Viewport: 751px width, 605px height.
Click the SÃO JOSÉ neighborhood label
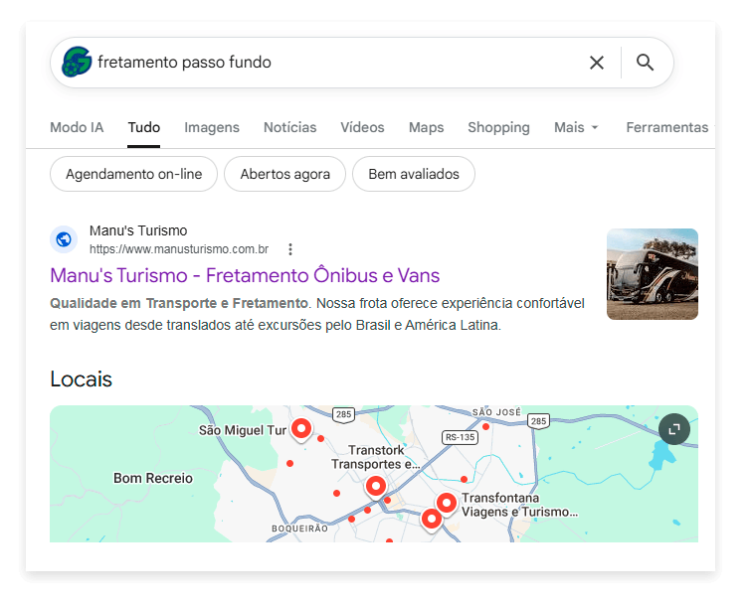click(496, 412)
